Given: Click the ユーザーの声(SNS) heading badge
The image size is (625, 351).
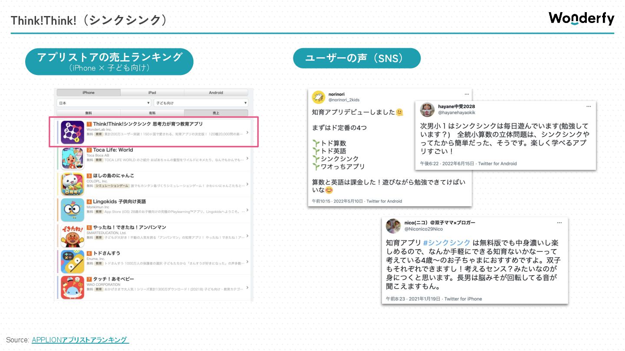Looking at the screenshot, I should (x=357, y=58).
